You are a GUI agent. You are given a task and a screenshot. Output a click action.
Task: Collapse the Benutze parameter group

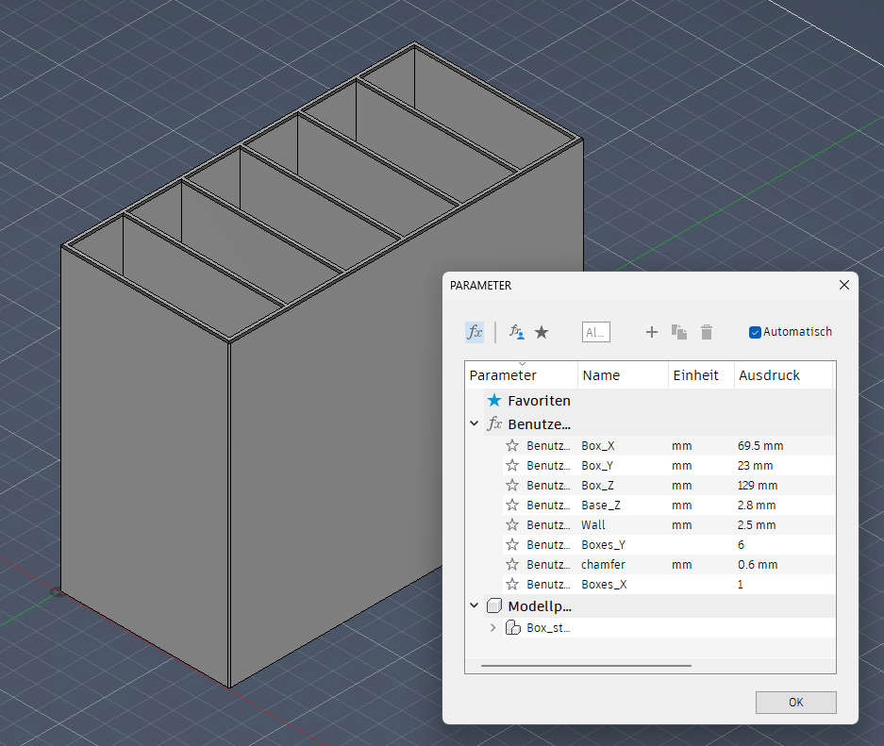click(474, 423)
